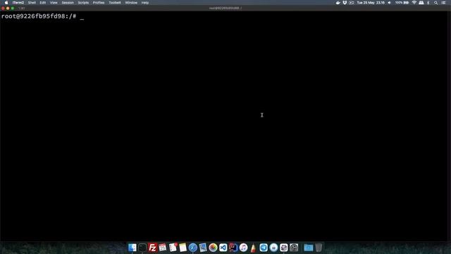Launch IntelliJ IDEA from the Dock
This screenshot has width=451, height=254.
coord(233,248)
